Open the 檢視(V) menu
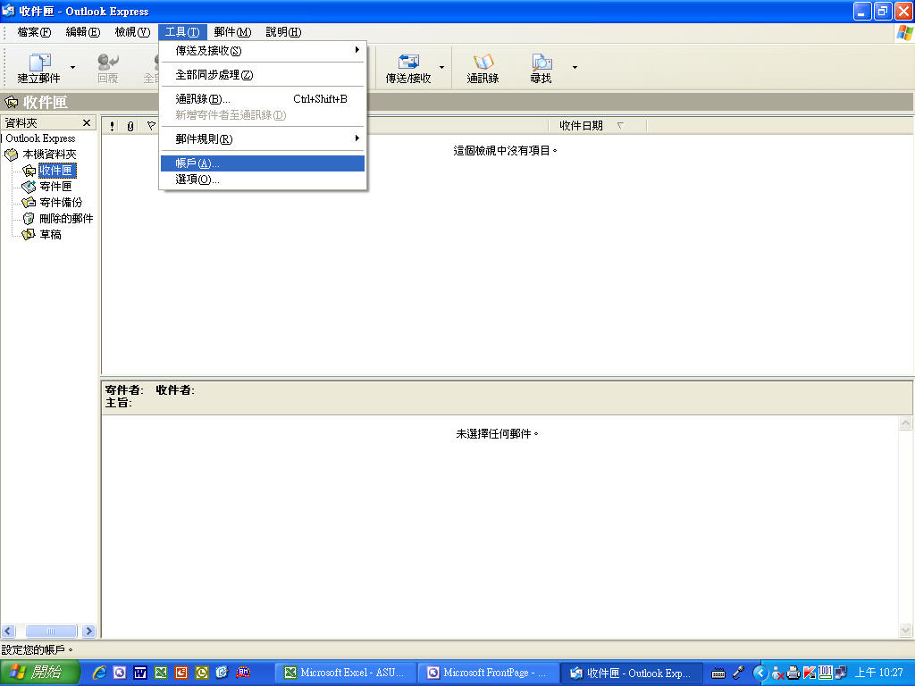Screen dimensions: 915x686 132,32
